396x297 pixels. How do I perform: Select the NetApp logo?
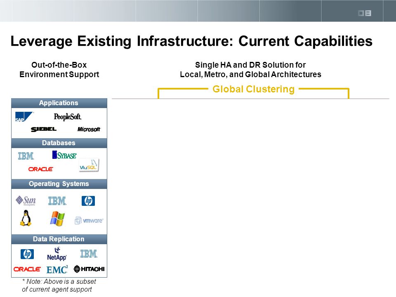tap(57, 254)
